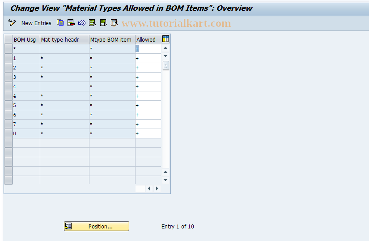Select first row with BOM usage *

[x=8, y=49]
